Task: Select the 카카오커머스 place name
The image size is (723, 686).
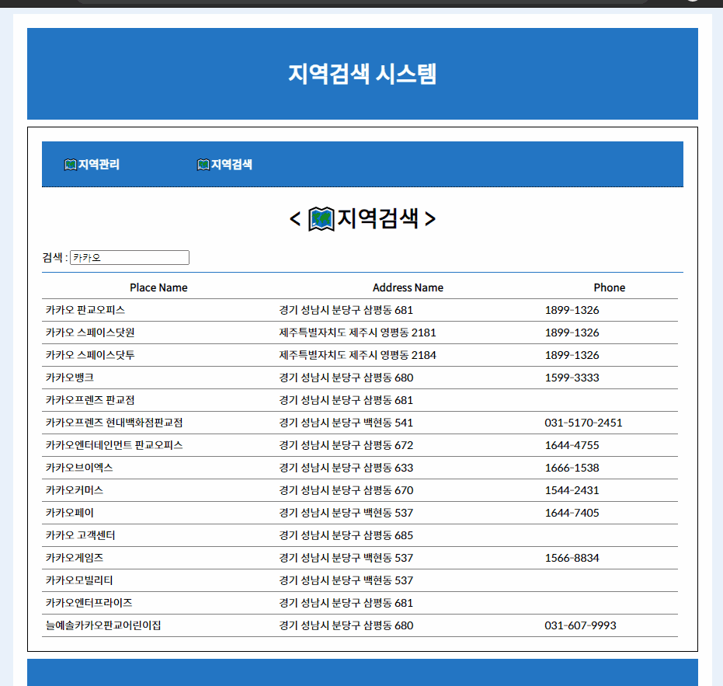Action: coord(75,490)
